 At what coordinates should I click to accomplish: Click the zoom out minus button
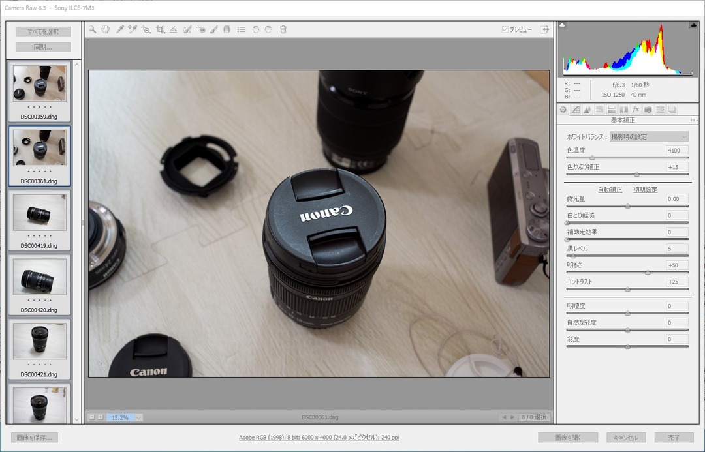92,417
